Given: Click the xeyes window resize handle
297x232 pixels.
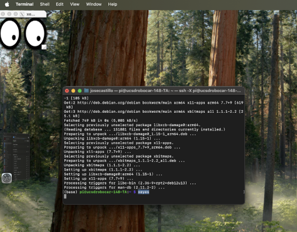Looking at the screenshot, I should tap(44, 47).
